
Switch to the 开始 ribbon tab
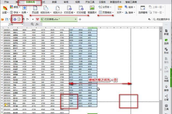[6, 2]
